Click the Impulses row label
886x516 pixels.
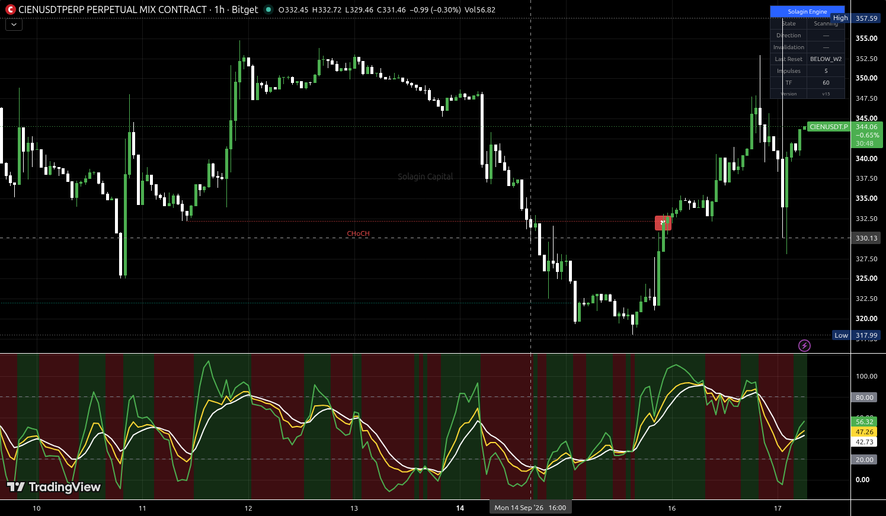pos(789,71)
